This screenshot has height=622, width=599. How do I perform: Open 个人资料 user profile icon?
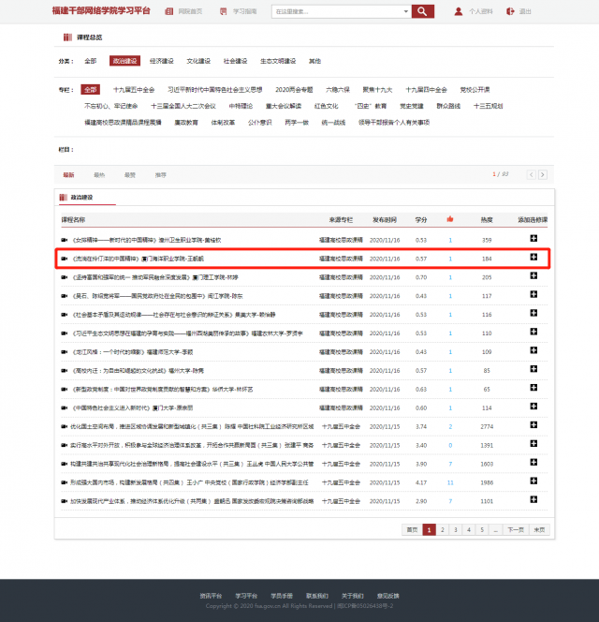pos(459,11)
